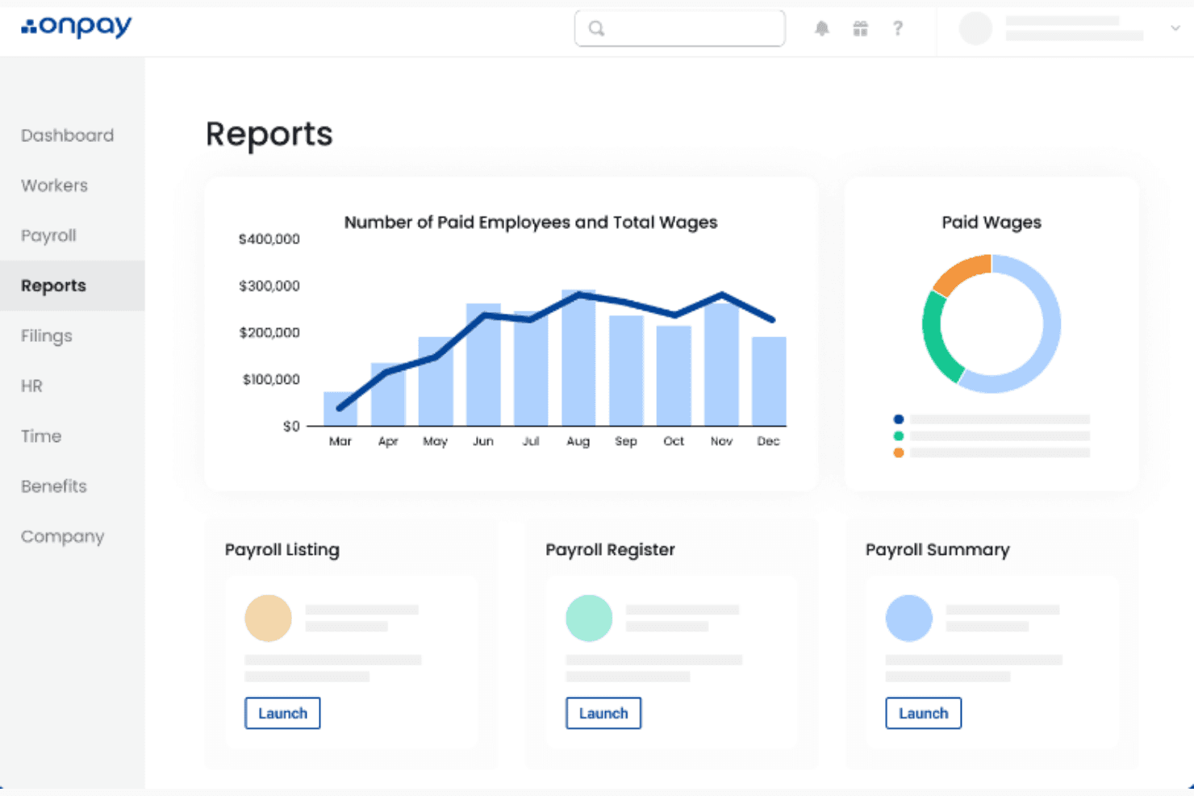
Task: Open the Company section
Action: 63,536
